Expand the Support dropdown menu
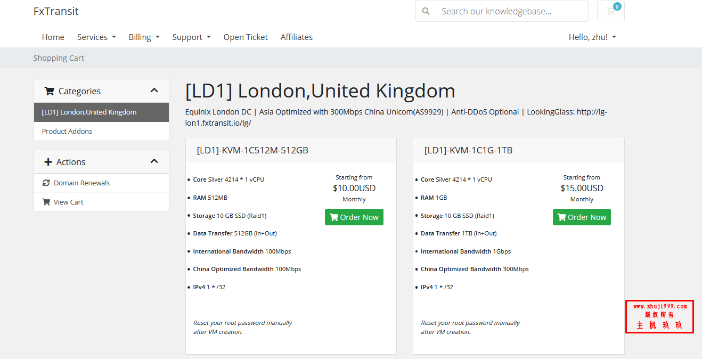Screen dimensions: 702x359 click(x=191, y=37)
